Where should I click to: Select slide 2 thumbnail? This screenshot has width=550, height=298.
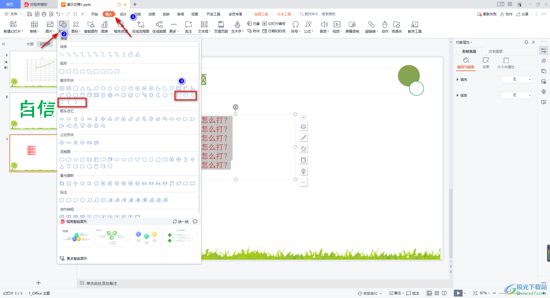click(x=34, y=111)
